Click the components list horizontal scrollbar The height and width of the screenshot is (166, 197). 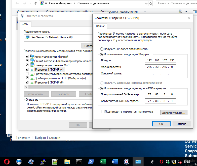60,87
